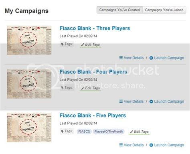
Task: Click the tag icon in Five Players Tags label
Action: pos(62,131)
